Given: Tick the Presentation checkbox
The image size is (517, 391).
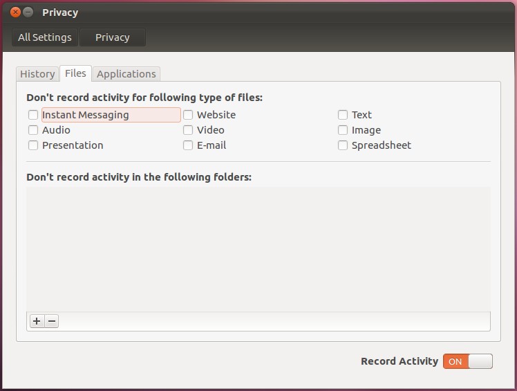Looking at the screenshot, I should point(33,145).
